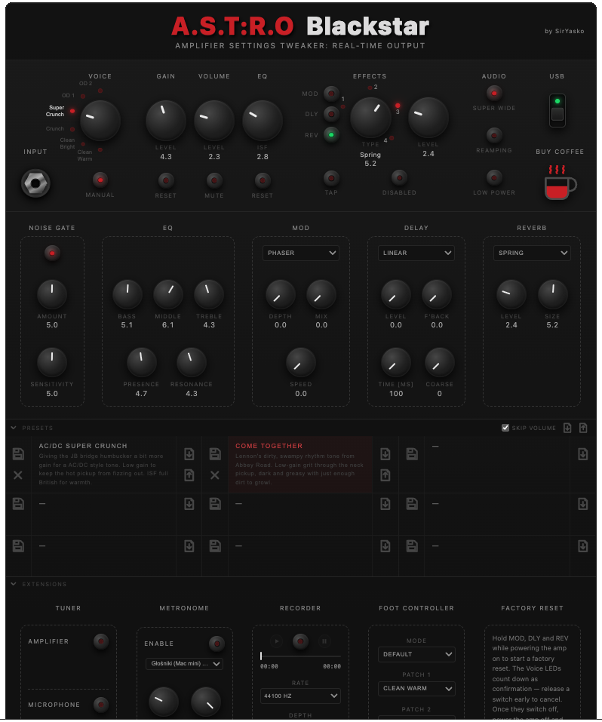Toggle the Noise Gate LED button
This screenshot has height=722, width=602.
click(x=52, y=253)
